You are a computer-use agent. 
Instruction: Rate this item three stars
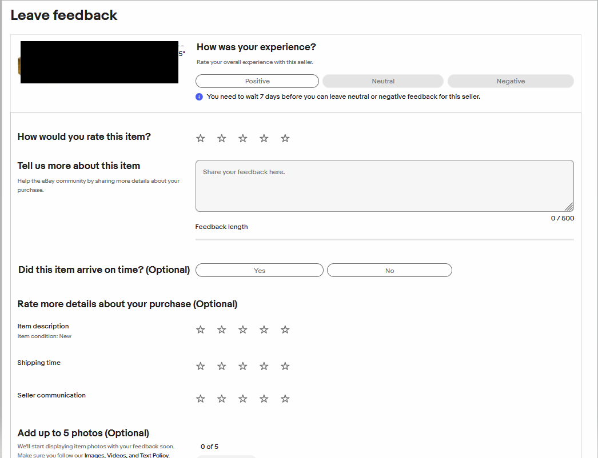pos(243,138)
